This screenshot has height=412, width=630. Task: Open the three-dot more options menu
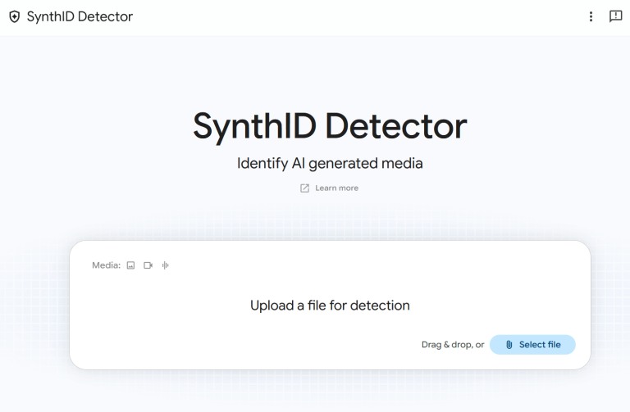click(591, 16)
